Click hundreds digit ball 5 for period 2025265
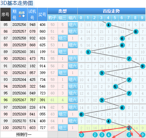Image resolution: width=146 pixels, height=138 pixels. [115, 87]
